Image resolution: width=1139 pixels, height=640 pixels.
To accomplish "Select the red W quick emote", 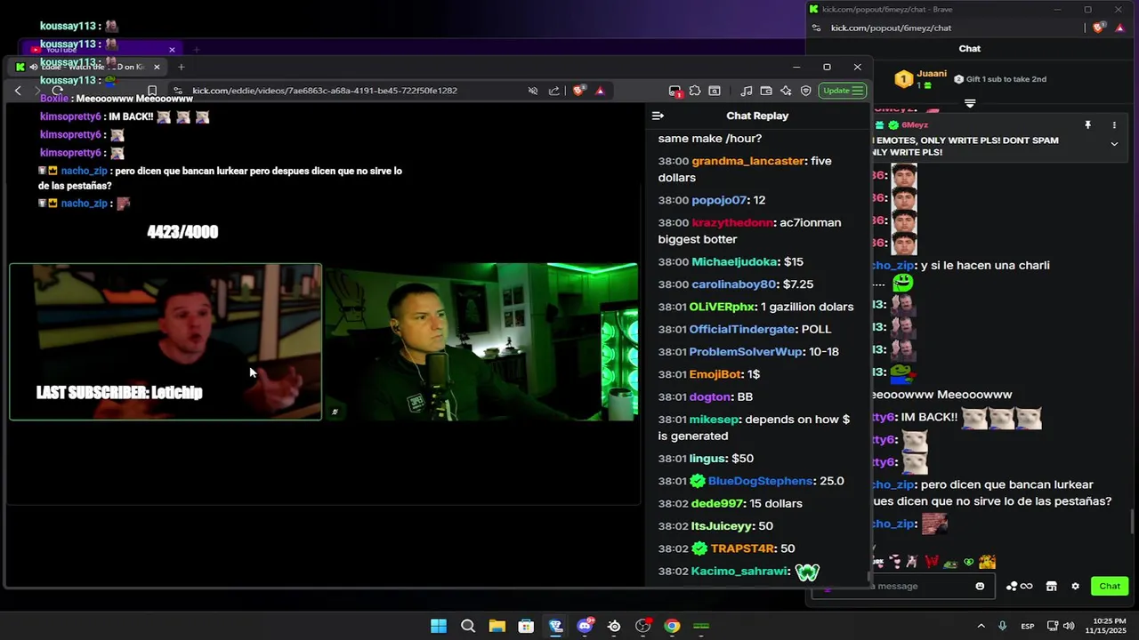I will tap(931, 562).
